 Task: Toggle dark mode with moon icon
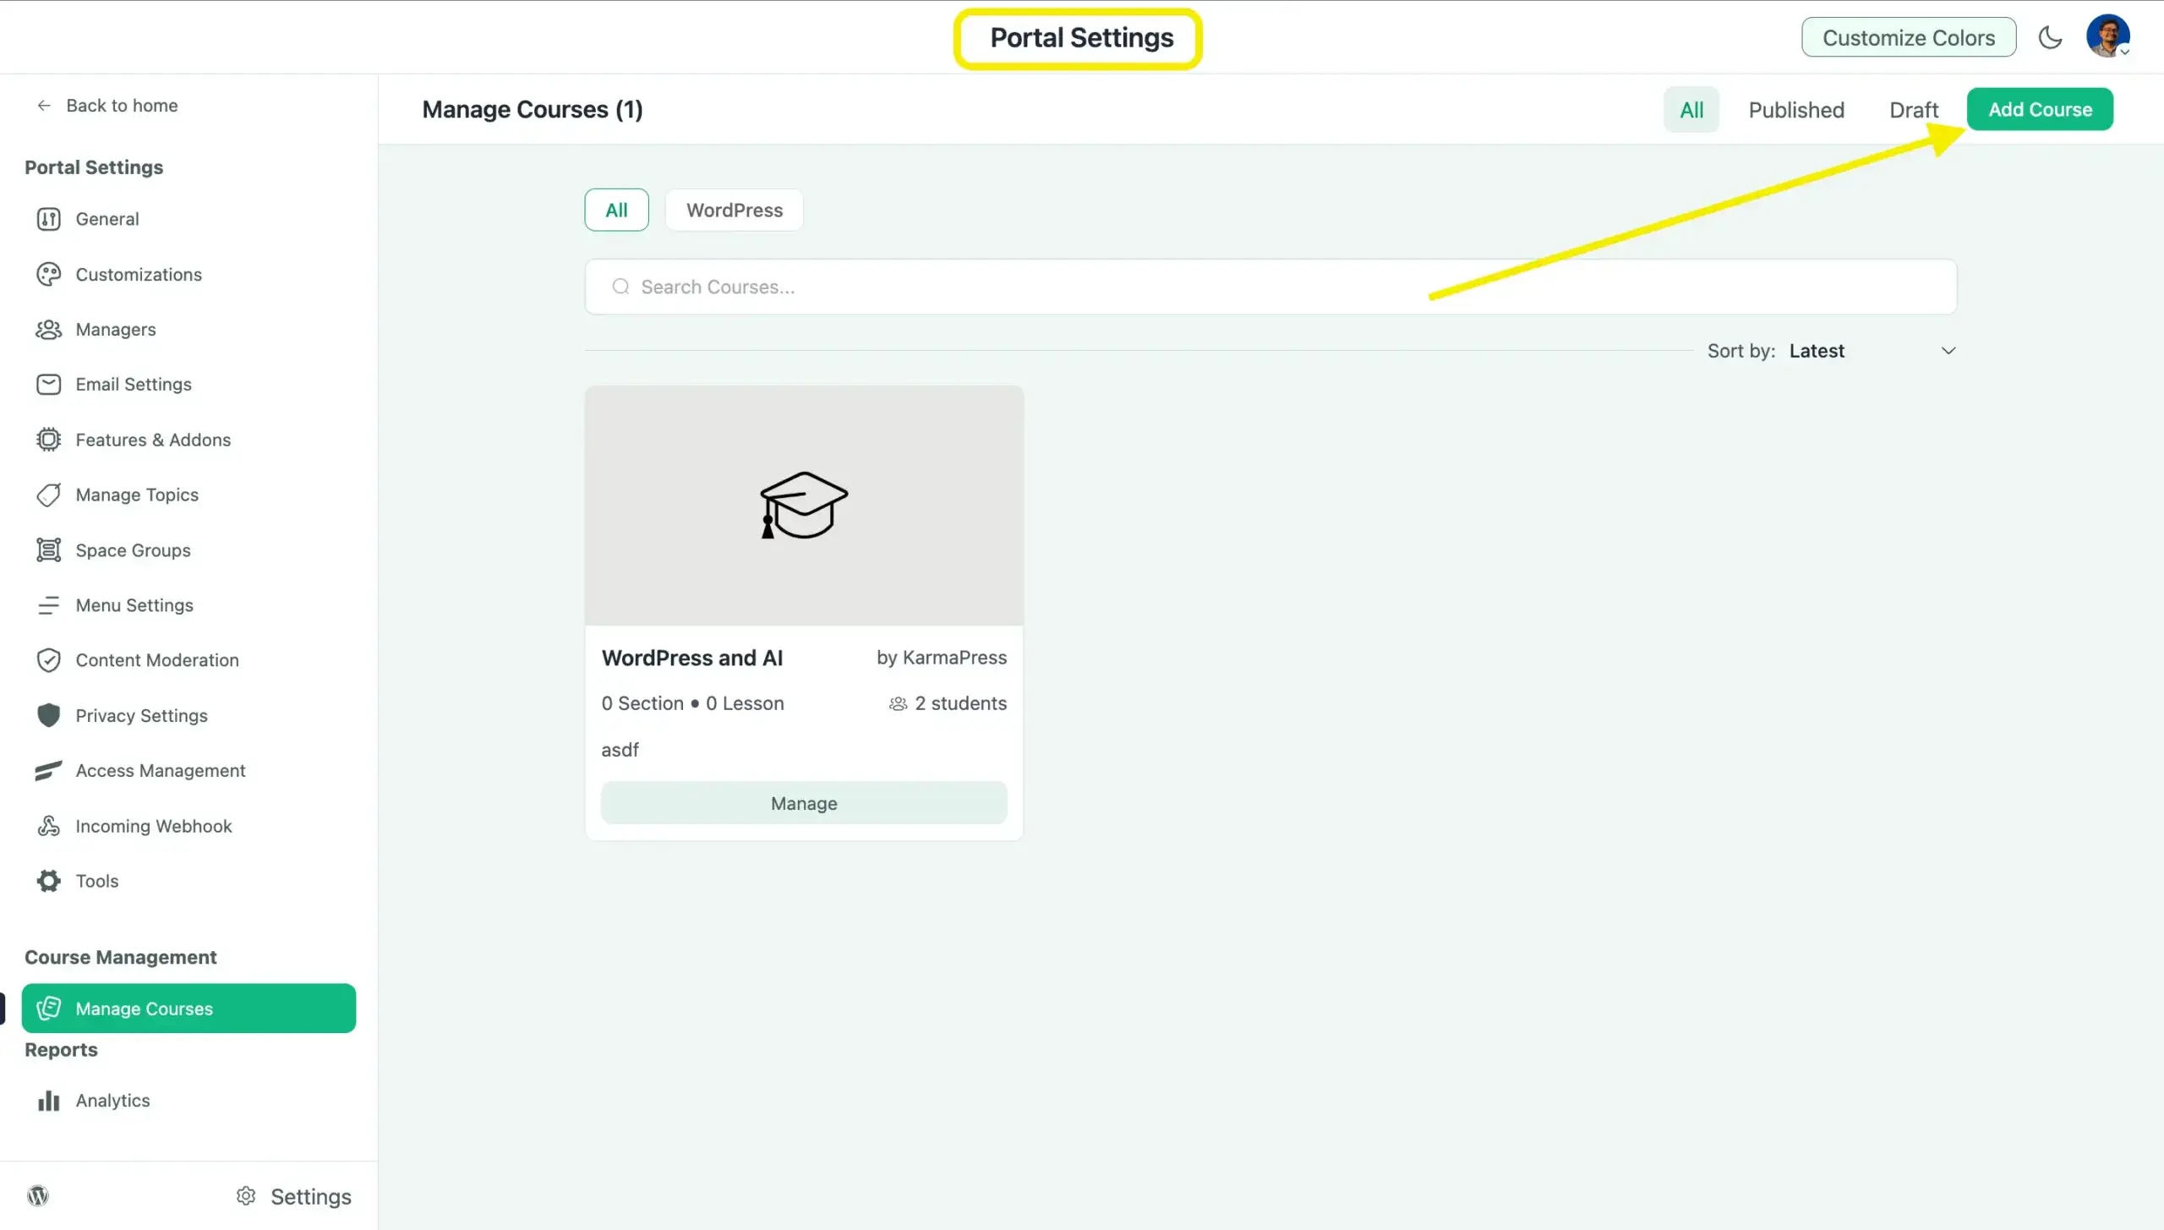(x=2050, y=37)
